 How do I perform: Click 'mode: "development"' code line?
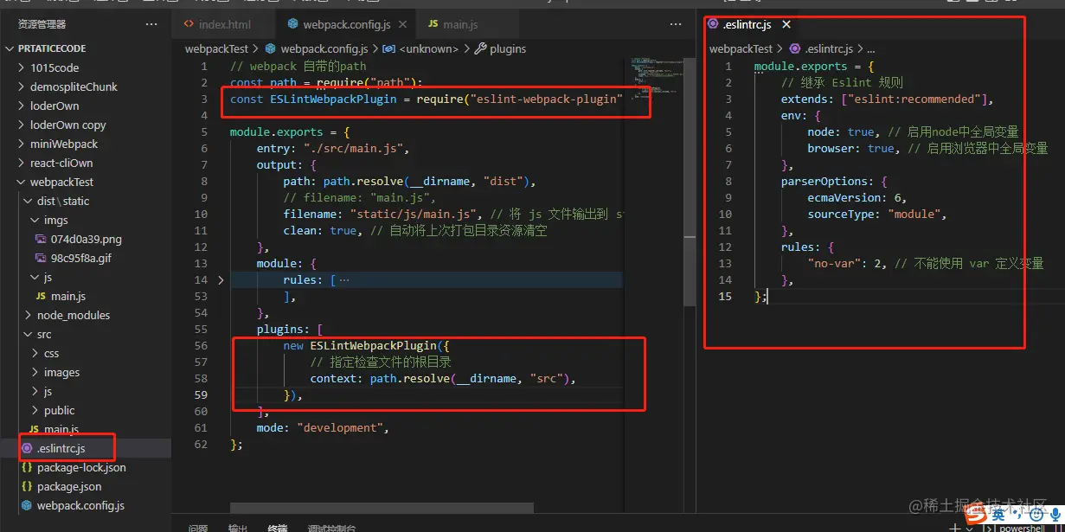point(323,428)
